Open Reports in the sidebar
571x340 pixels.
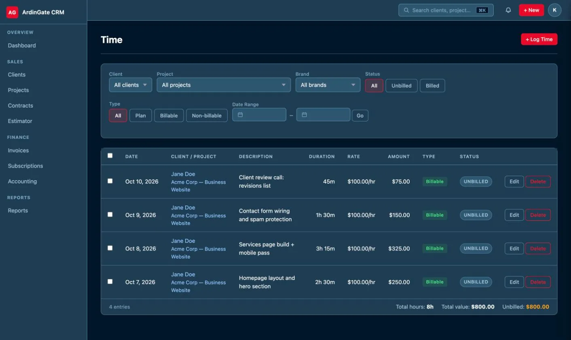coord(18,210)
